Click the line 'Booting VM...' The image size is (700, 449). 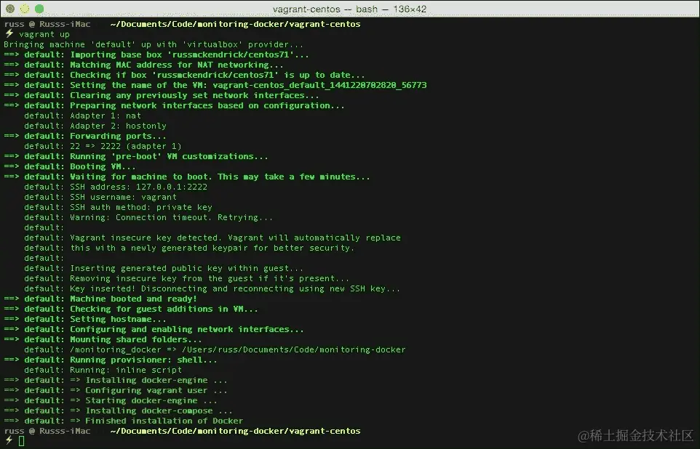[103, 167]
